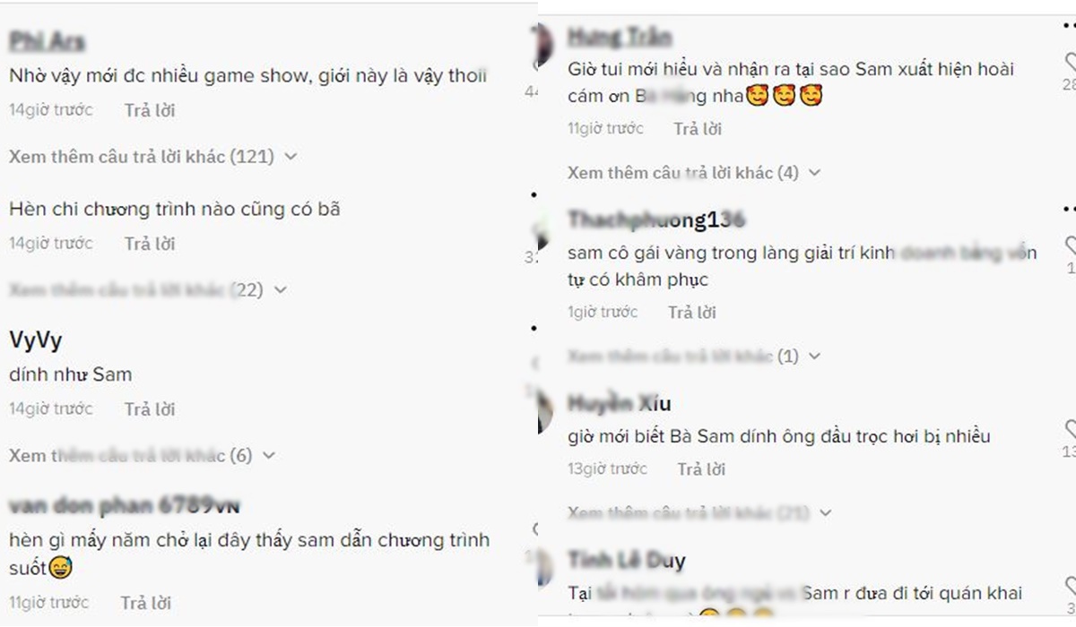The height and width of the screenshot is (627, 1076).
Task: Open Thachphuong136 profile name
Action: tap(656, 220)
